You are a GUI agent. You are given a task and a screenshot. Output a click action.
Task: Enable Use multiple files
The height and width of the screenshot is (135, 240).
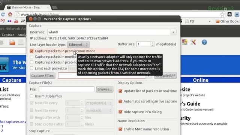click(31, 96)
